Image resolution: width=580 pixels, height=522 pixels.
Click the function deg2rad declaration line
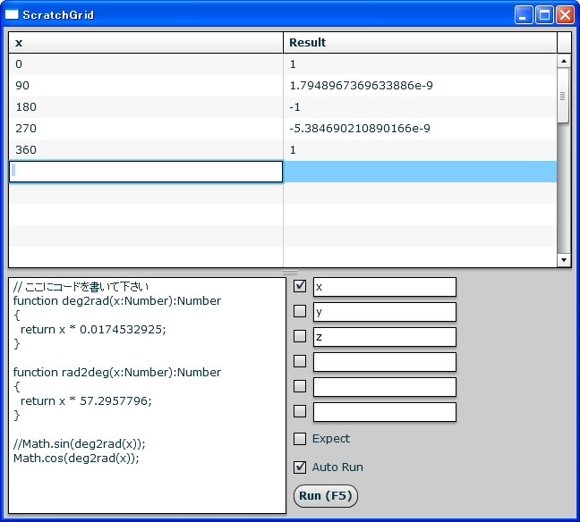coord(117,300)
